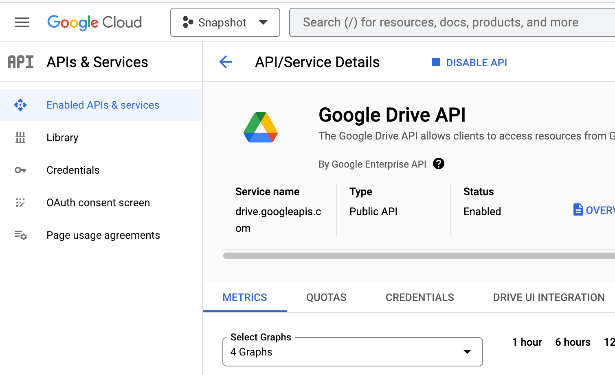Click the Enabled APIs & services icon

click(x=20, y=105)
